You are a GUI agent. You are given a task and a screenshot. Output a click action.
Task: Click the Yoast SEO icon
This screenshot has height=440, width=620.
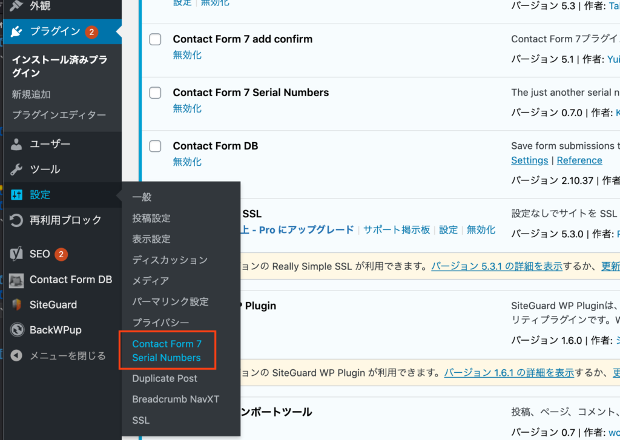17,254
